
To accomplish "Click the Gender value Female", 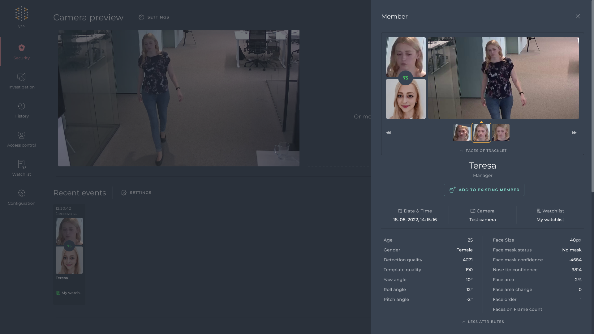I will coord(464,250).
